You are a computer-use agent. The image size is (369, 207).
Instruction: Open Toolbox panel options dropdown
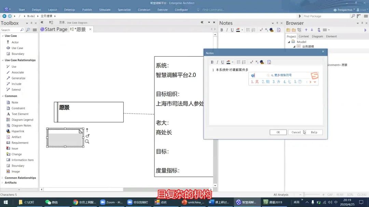coord(27,23)
